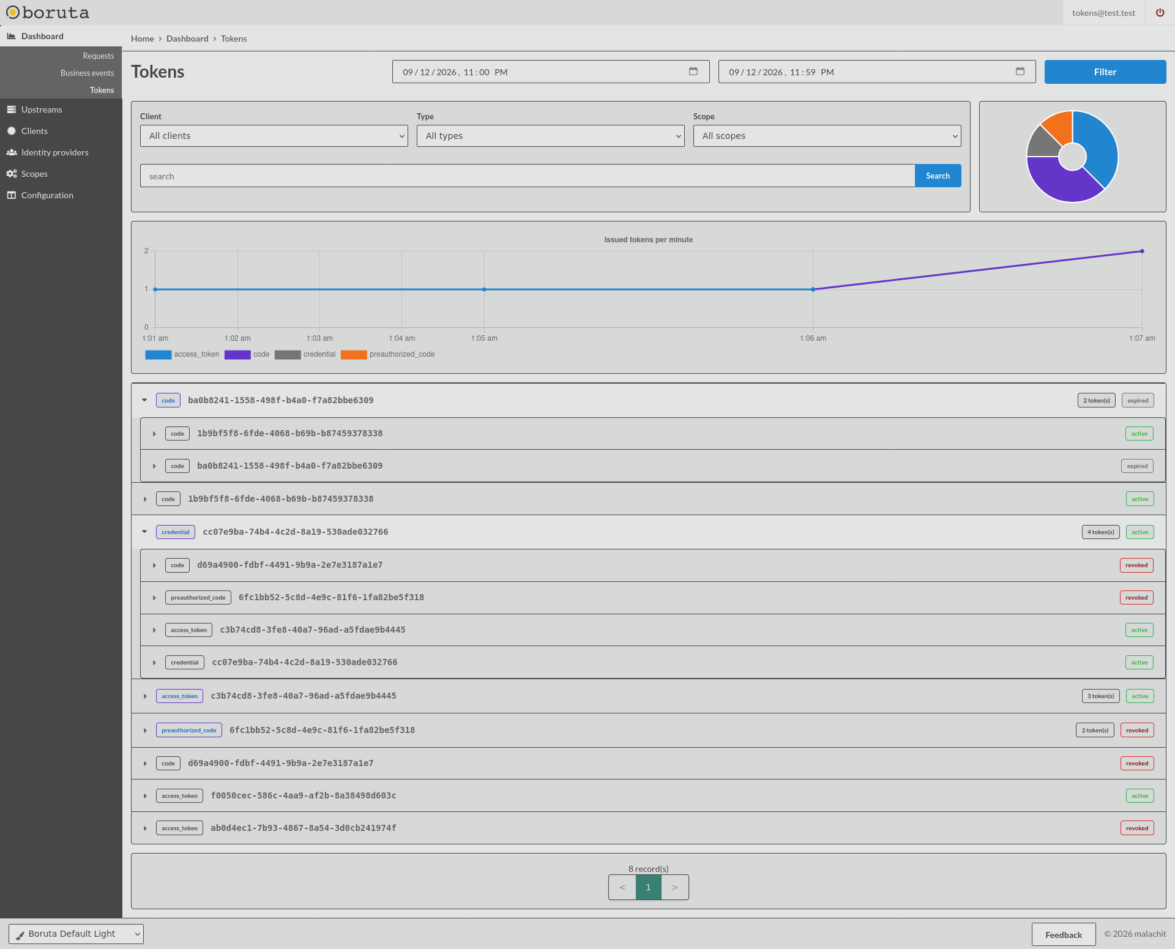Viewport: 1175px width, 949px height.
Task: Toggle access_token legend in chart
Action: click(x=182, y=354)
